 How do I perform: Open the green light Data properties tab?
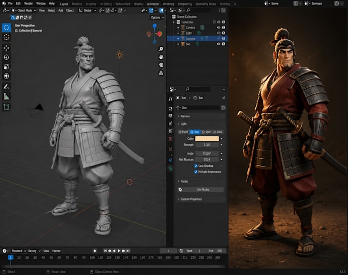(170, 168)
